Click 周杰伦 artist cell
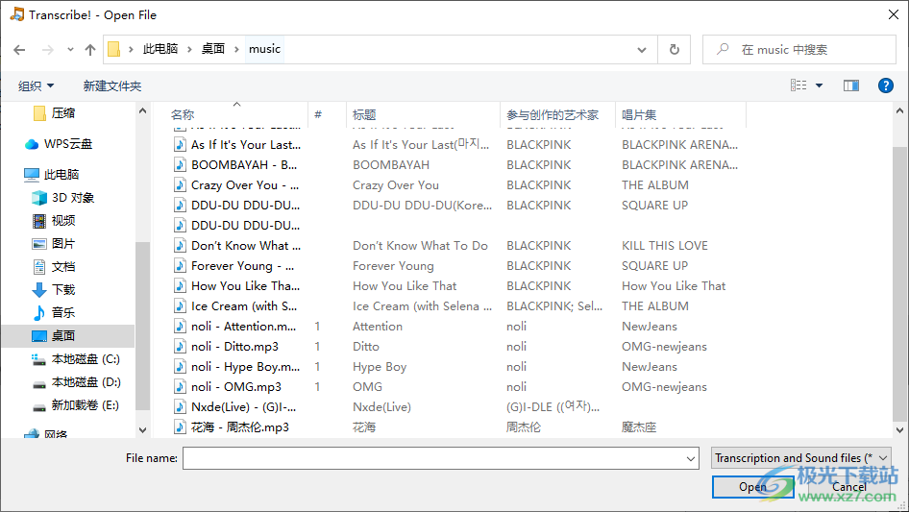The image size is (909, 512). [x=524, y=427]
